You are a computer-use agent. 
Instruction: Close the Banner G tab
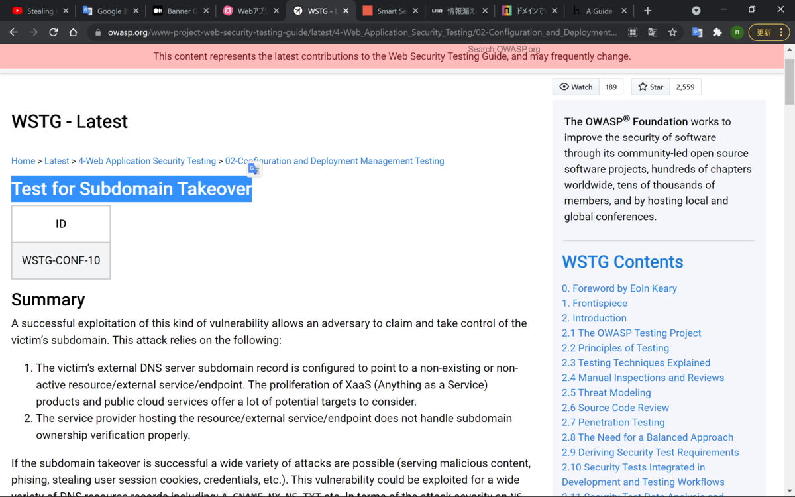(206, 11)
